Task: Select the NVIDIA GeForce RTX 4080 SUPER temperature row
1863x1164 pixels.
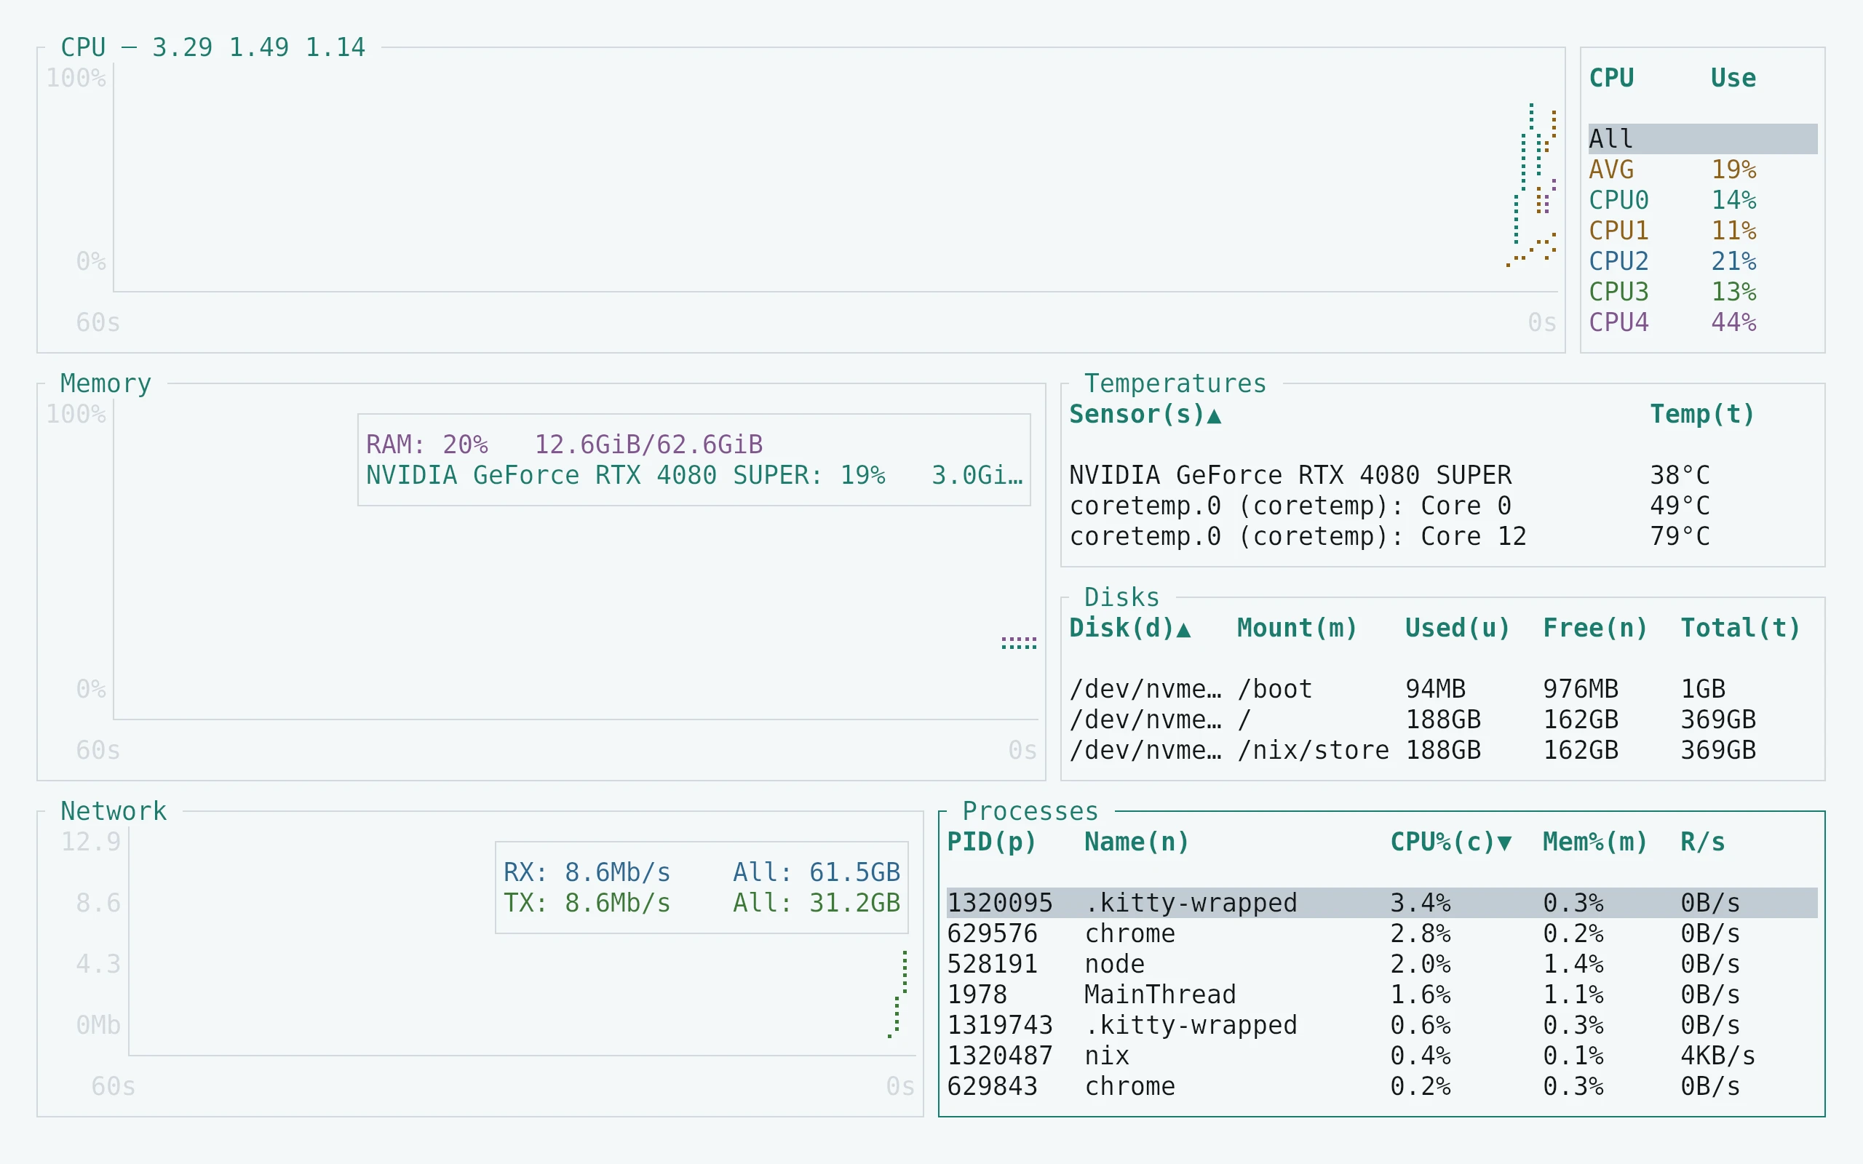Action: (x=1442, y=475)
